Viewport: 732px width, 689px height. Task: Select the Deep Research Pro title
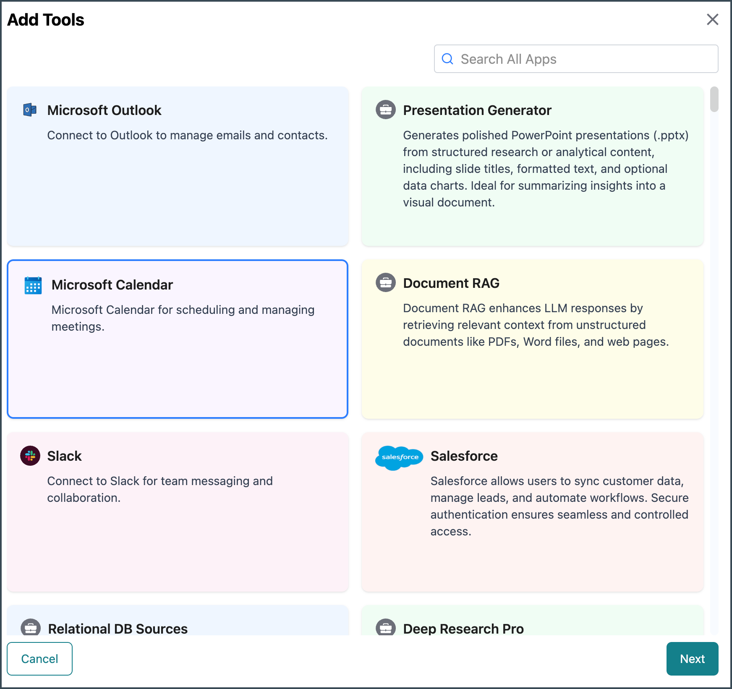point(463,629)
